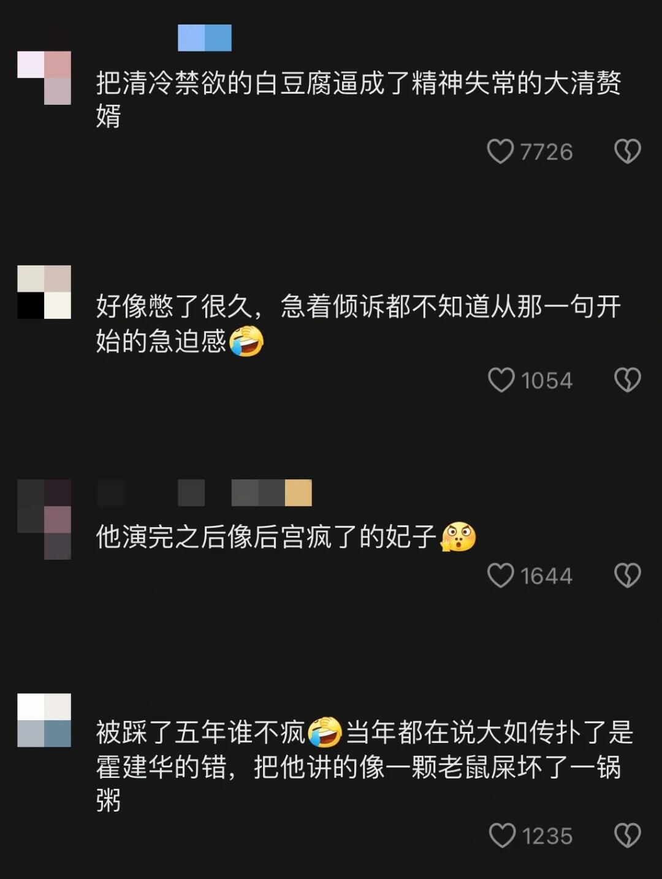Tap the like count 7726
Screen dimensions: 662x879
546,152
